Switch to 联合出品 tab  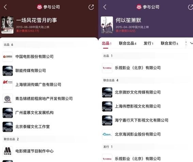127,43
